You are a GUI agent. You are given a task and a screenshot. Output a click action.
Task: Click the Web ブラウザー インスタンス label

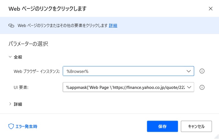(37, 71)
